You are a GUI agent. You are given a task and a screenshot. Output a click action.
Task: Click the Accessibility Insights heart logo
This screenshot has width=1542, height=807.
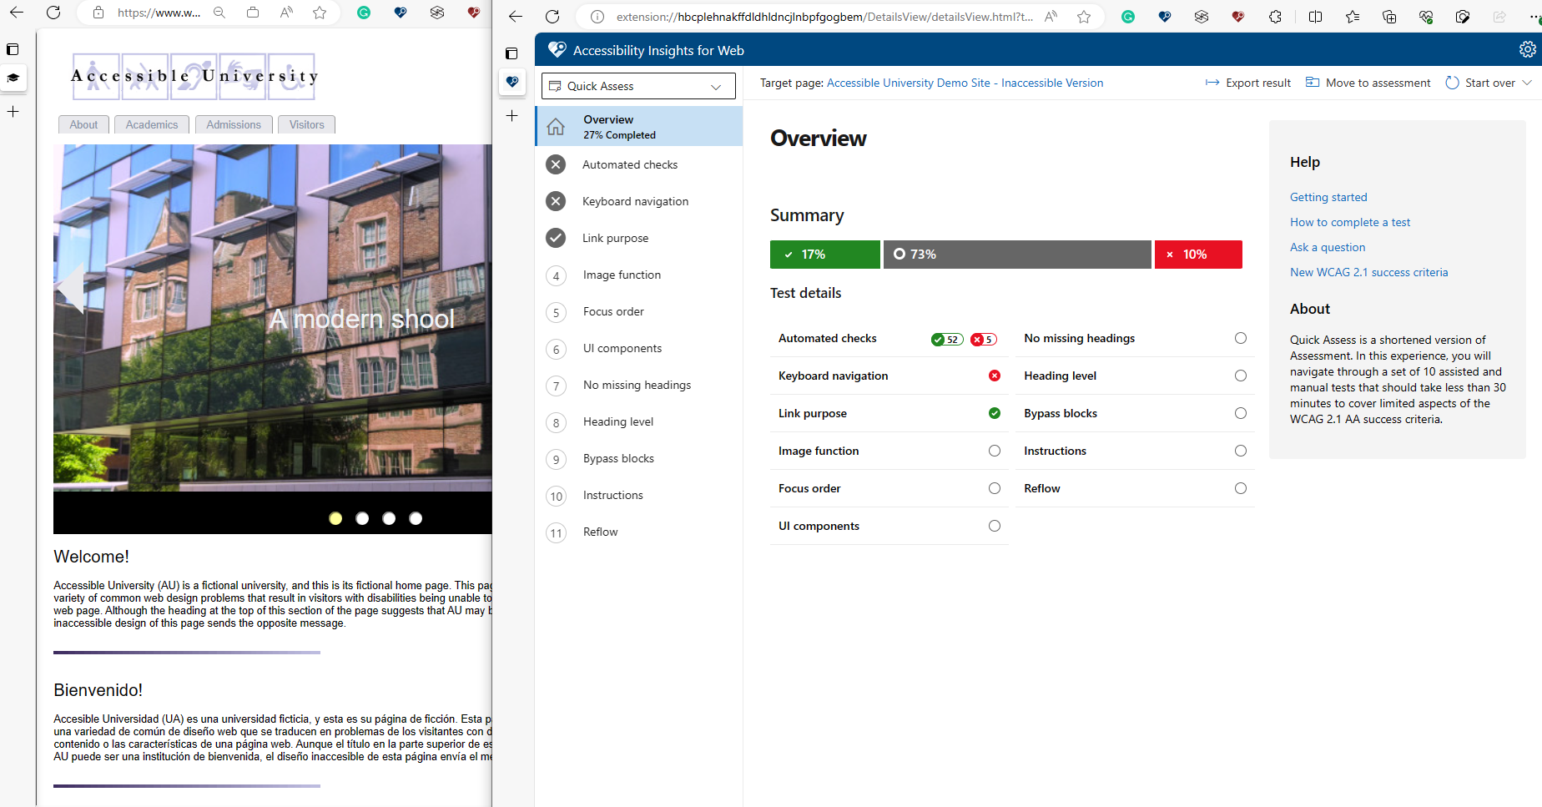[557, 50]
